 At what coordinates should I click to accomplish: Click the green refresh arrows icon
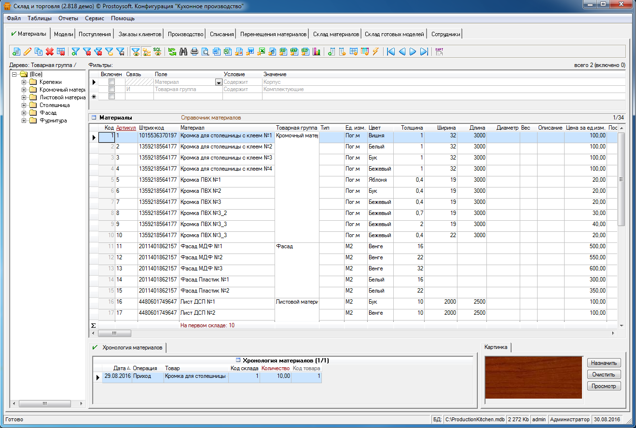172,52
